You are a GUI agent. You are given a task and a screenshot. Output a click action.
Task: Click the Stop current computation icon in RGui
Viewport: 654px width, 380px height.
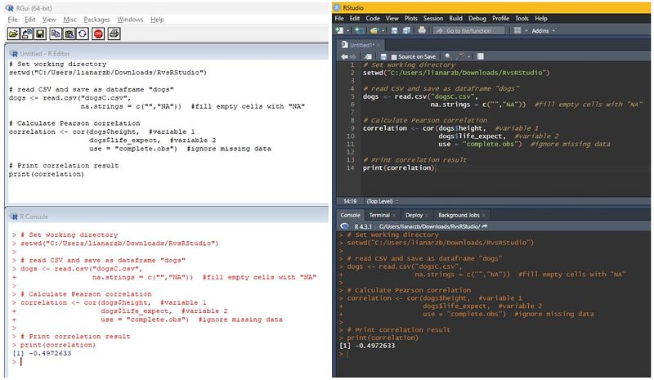pos(97,34)
